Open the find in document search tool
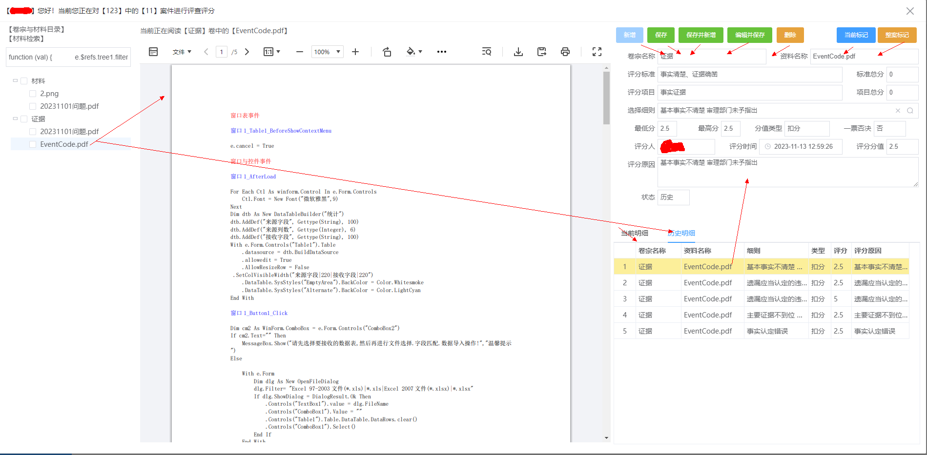The image size is (927, 455). pos(487,52)
